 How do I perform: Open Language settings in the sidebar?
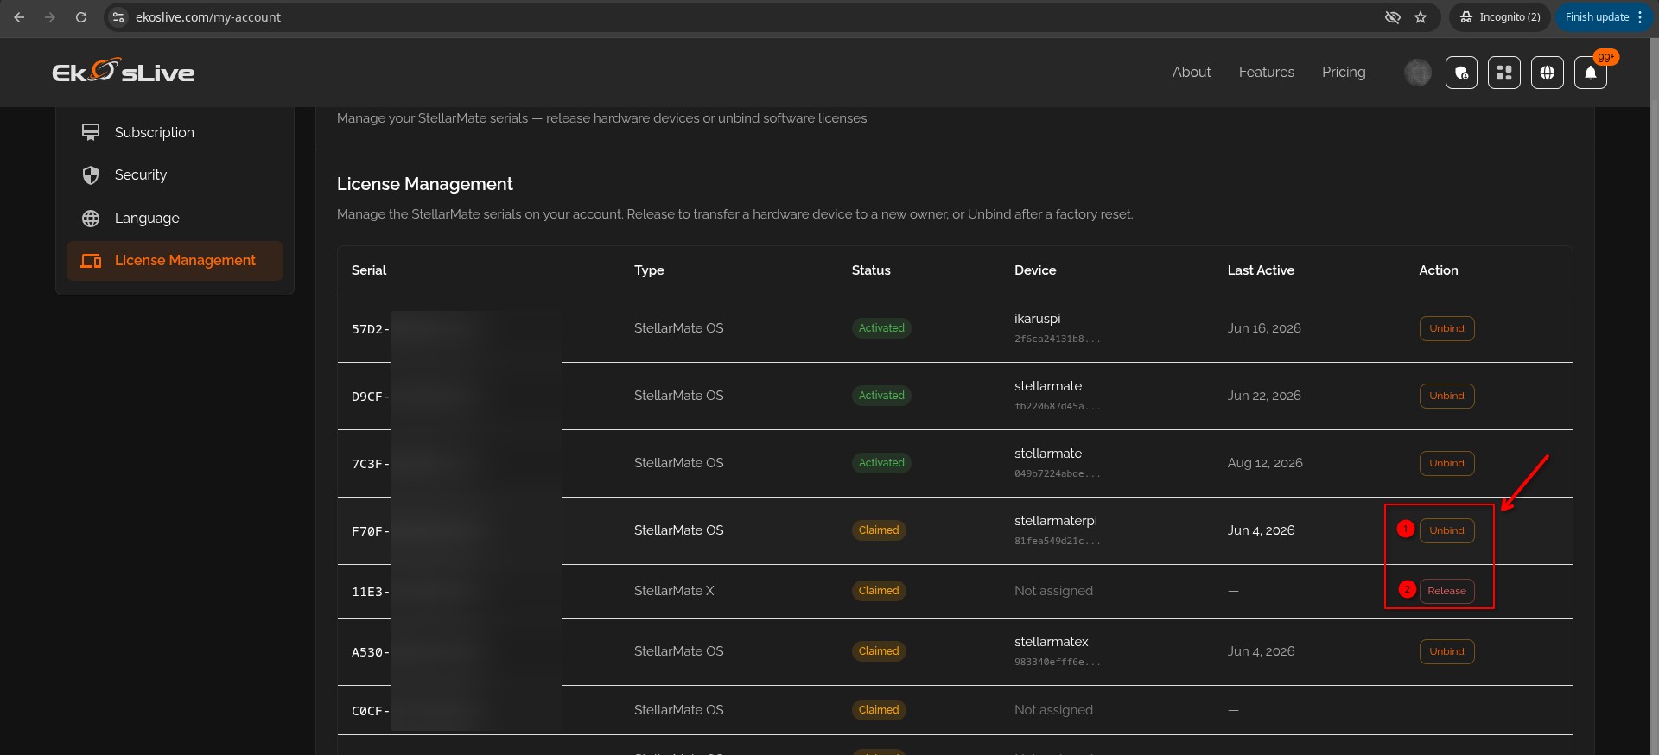[175, 219]
